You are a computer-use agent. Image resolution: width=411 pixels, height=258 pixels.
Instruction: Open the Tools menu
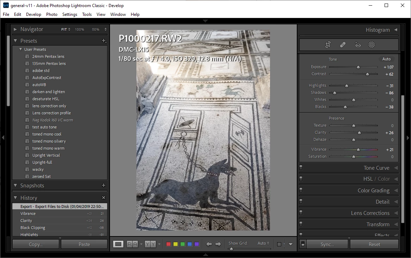(x=87, y=14)
